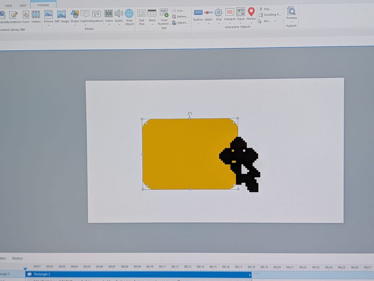374x281 pixels.
Task: Insert a Dial object
Action: point(219,15)
